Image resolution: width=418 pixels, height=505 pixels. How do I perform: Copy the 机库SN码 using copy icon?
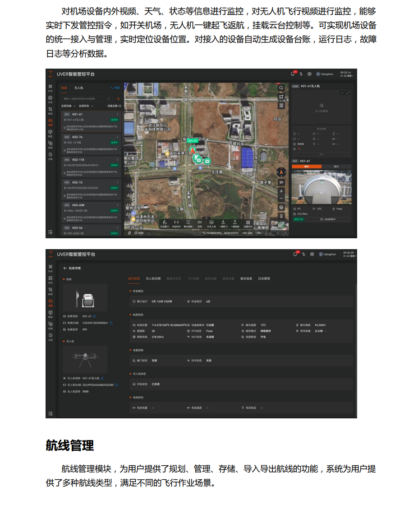111,323
